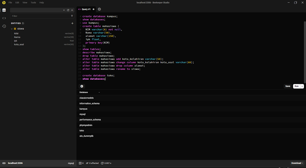The width and height of the screenshot is (306, 168).
Task: Open the query history icon
Action: click(x=4, y=26)
